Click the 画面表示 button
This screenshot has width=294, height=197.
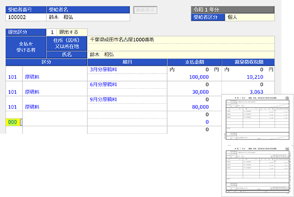coord(145,10)
